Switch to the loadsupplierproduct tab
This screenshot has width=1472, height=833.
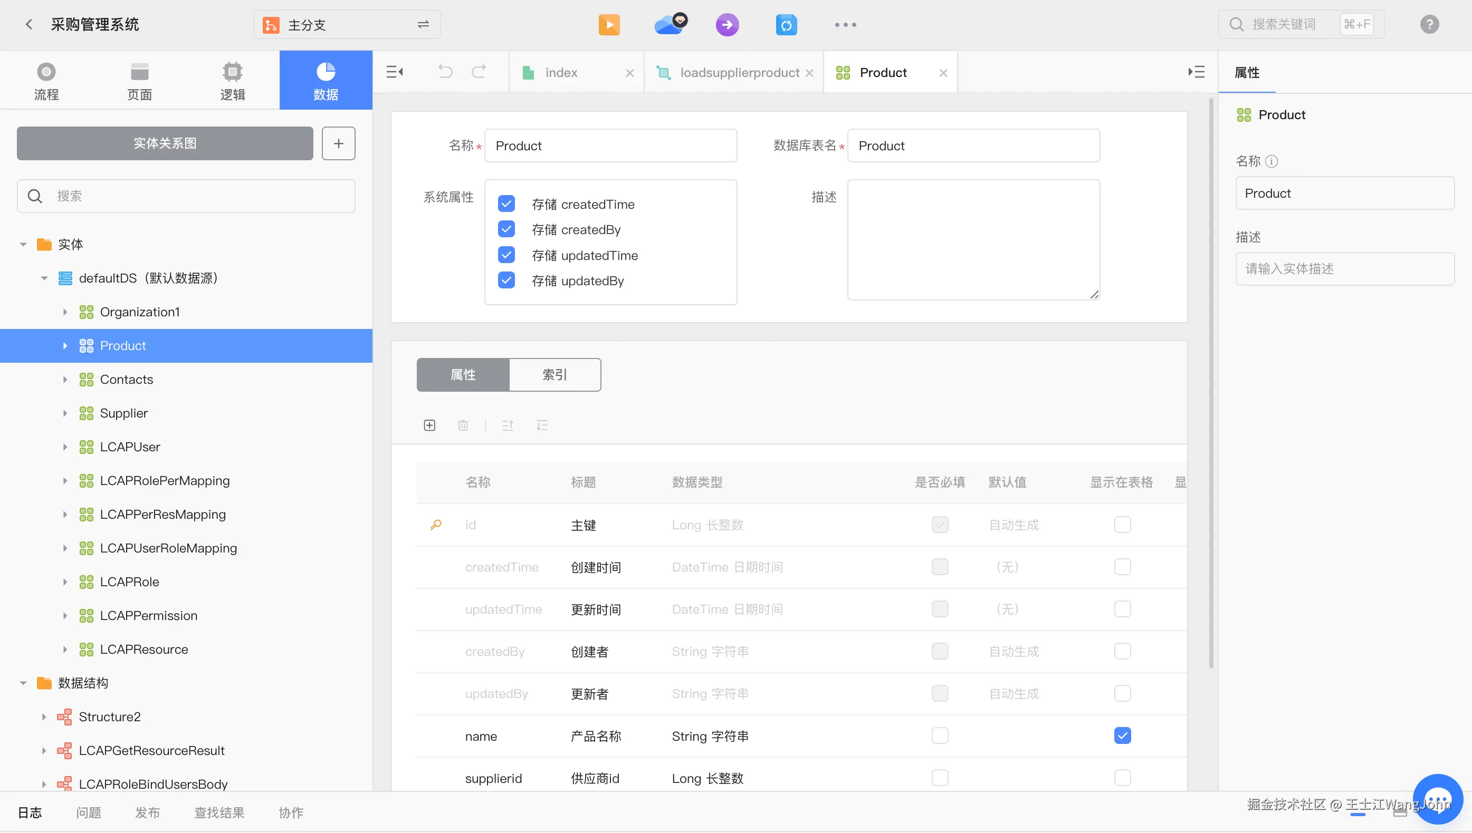(739, 73)
